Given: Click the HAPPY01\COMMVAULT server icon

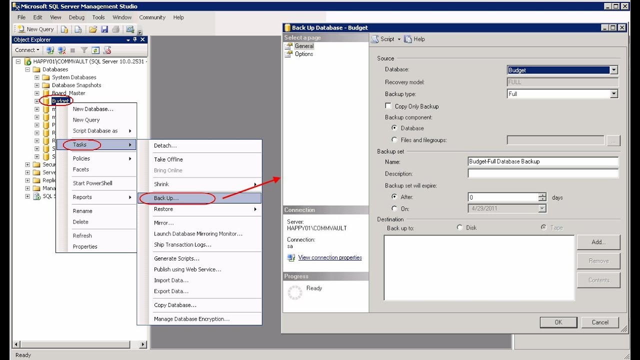Looking at the screenshot, I should [x=28, y=61].
